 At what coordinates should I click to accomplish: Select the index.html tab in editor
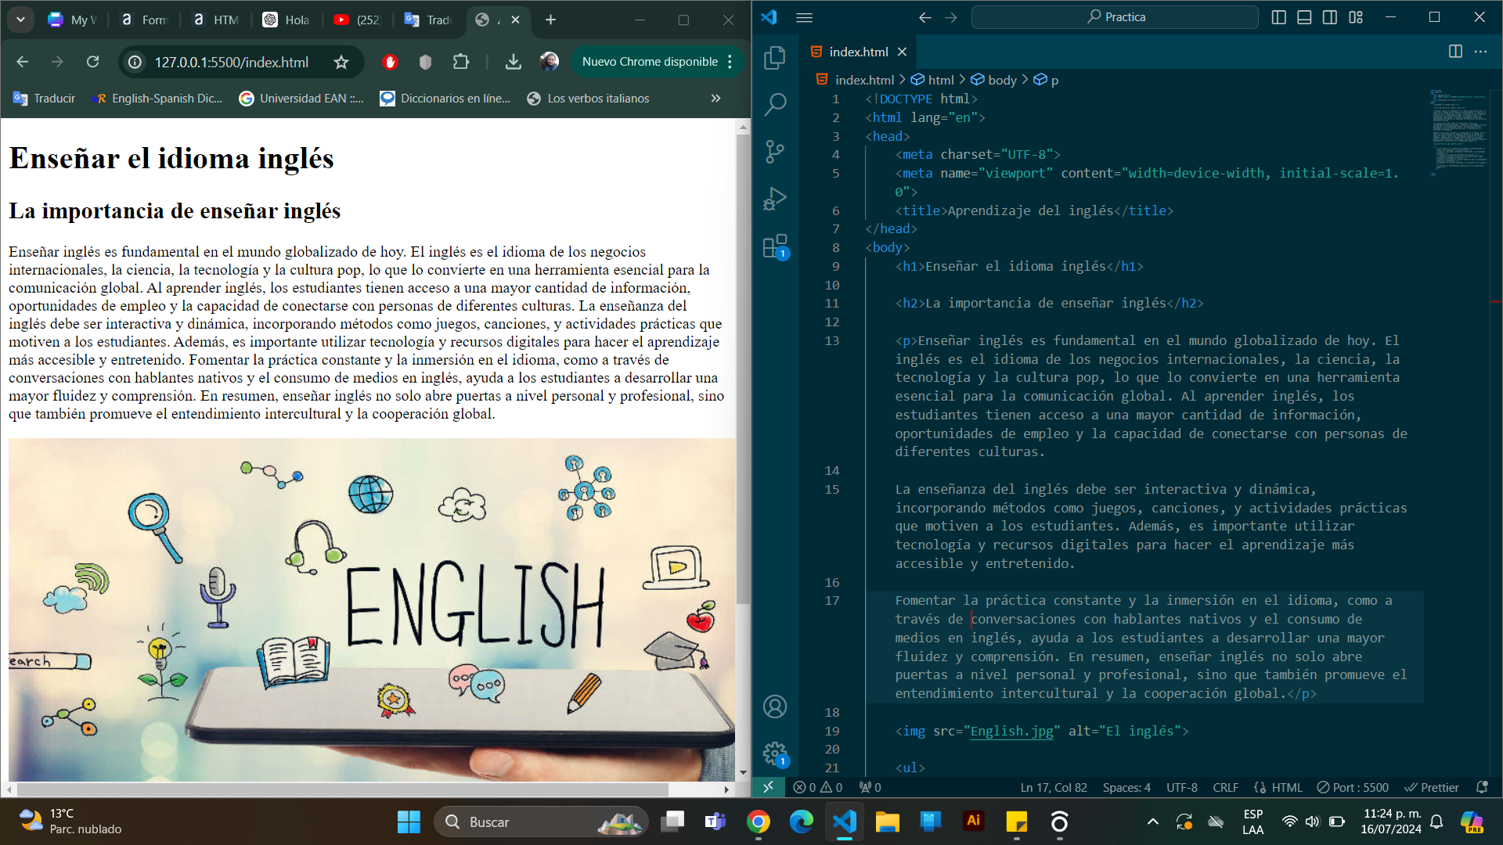[857, 52]
